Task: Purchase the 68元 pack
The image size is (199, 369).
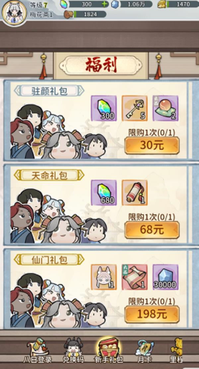Action: click(152, 230)
